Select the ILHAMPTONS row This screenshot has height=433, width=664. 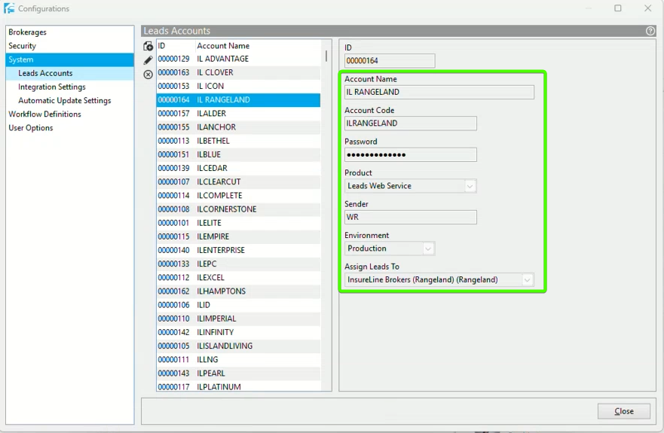coord(238,291)
